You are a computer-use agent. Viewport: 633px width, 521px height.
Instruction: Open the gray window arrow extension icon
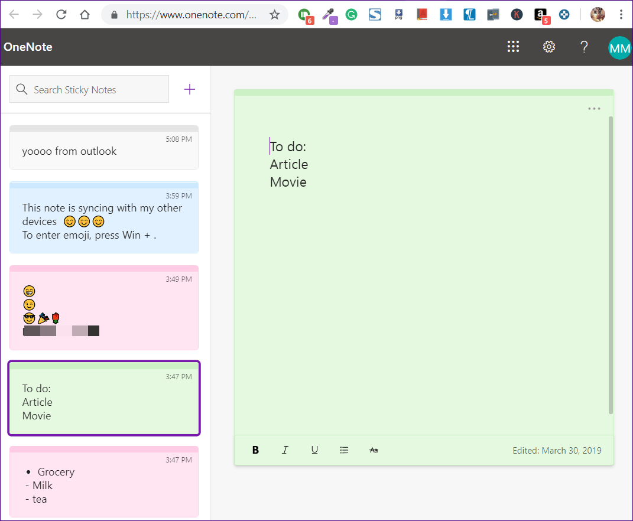point(493,15)
